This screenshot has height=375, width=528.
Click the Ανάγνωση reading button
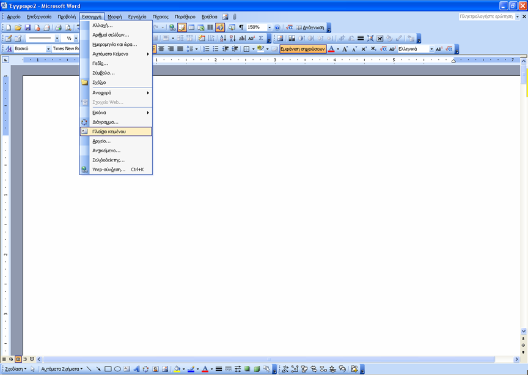coord(310,28)
